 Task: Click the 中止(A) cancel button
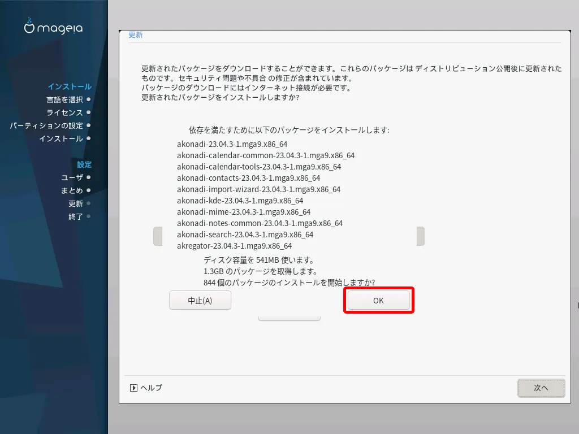(x=200, y=301)
